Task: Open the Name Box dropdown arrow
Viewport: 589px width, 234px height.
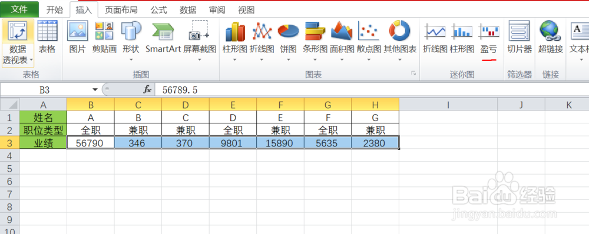Action: tap(95, 89)
